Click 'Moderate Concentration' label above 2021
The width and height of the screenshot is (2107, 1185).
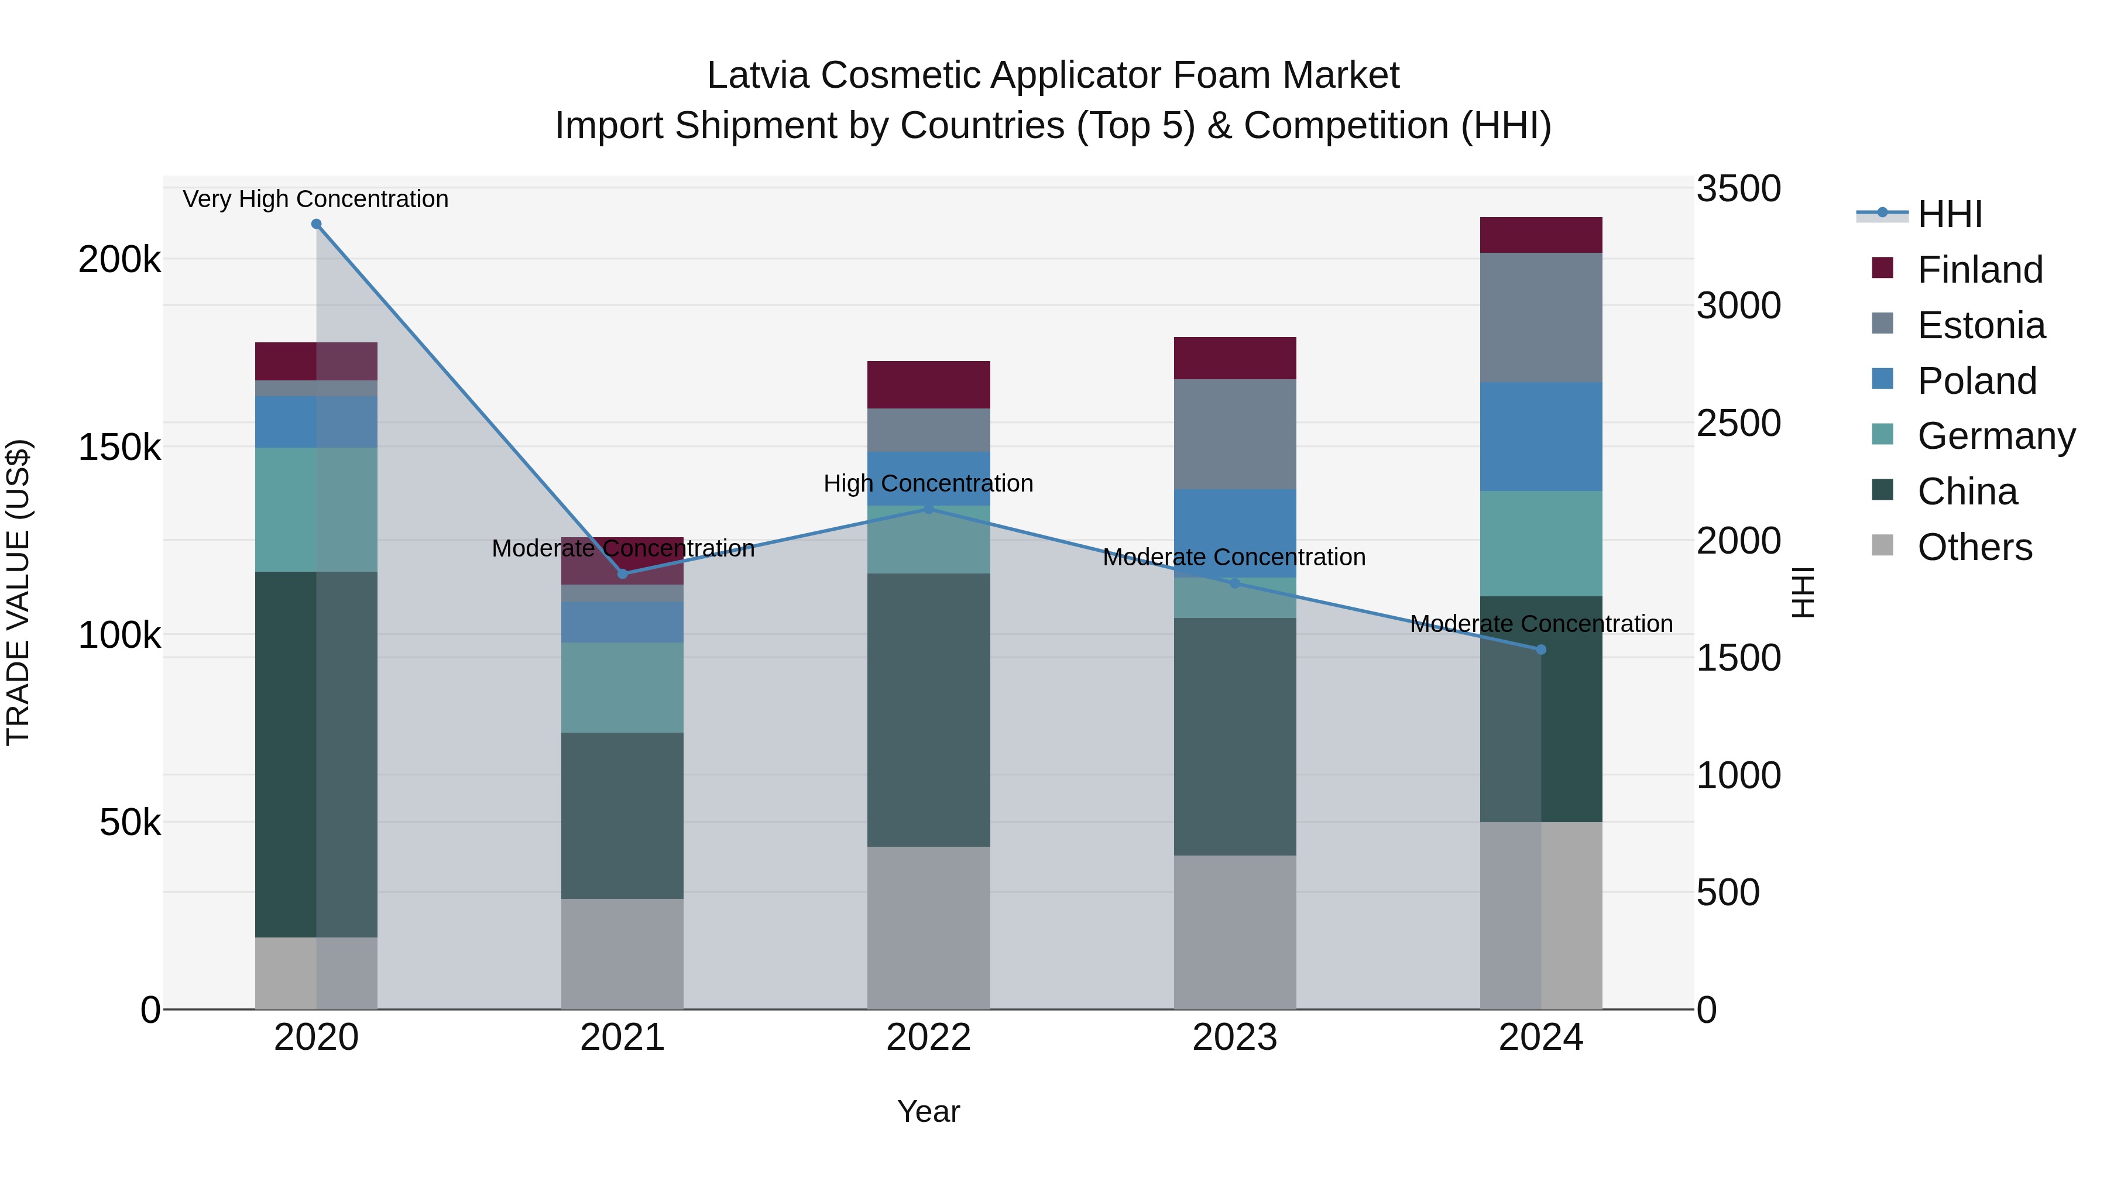[x=623, y=548]
